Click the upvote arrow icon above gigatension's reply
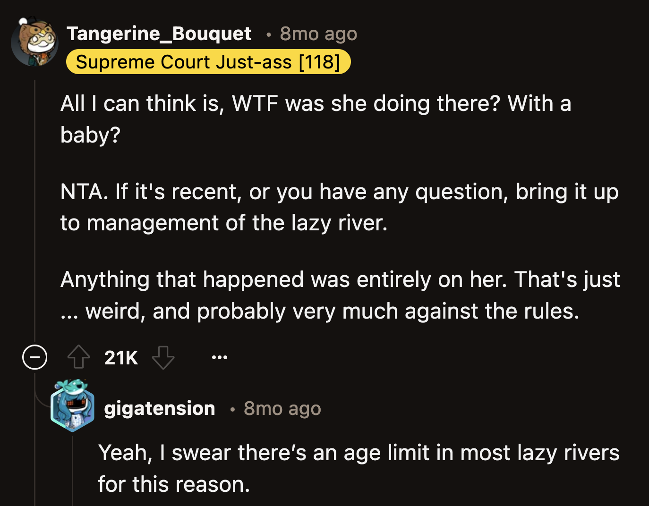The width and height of the screenshot is (649, 506). click(x=79, y=357)
